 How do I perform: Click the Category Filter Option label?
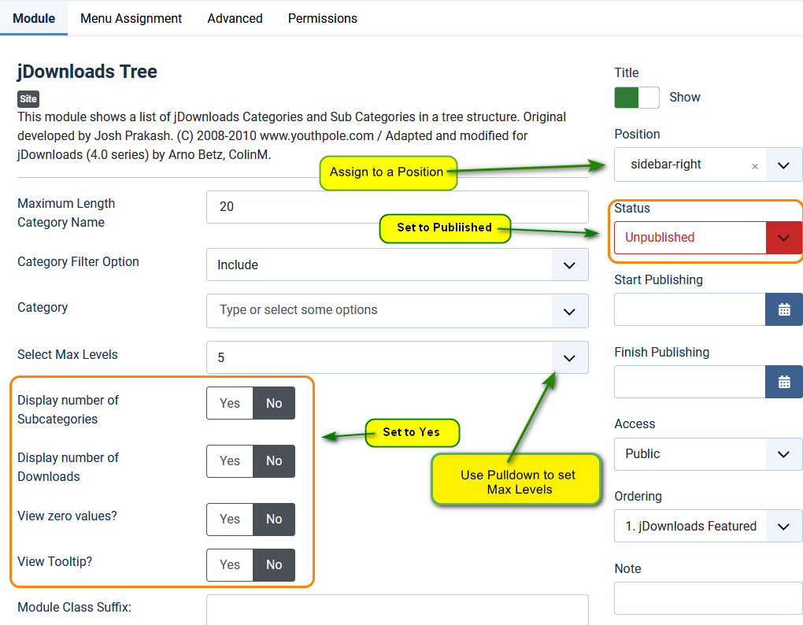[x=79, y=261]
